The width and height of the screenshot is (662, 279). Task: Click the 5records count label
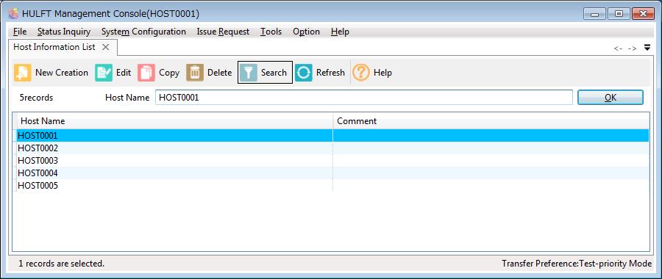point(36,98)
